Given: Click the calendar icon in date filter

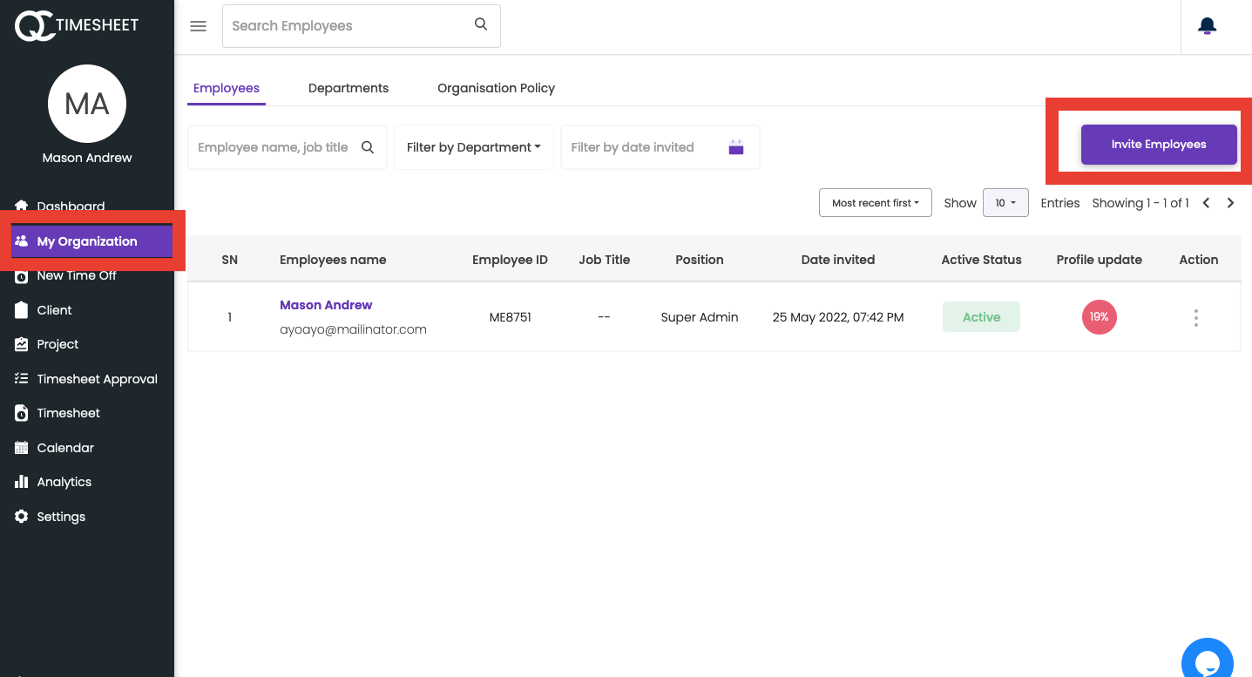Looking at the screenshot, I should click(735, 146).
